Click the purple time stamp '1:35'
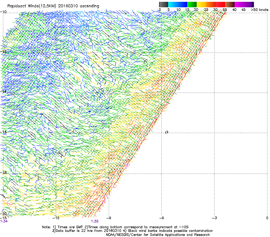270x237 pixels. pyautogui.click(x=95, y=221)
